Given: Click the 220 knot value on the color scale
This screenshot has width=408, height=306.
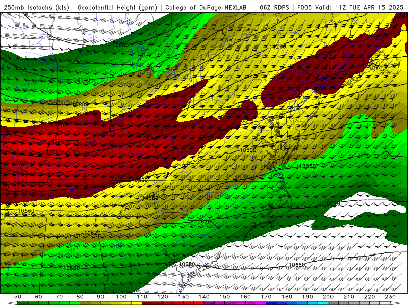Looking at the screenshot, I should (369, 297).
